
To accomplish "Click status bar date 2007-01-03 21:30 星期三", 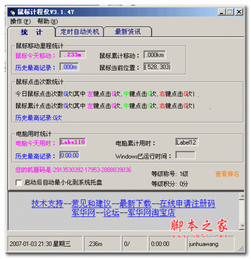I will 45,244.
